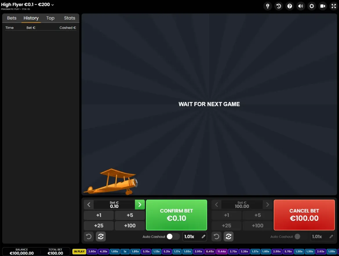Edit the left 1.01x cashout with pencil
Image resolution: width=339 pixels, height=256 pixels.
(203, 237)
